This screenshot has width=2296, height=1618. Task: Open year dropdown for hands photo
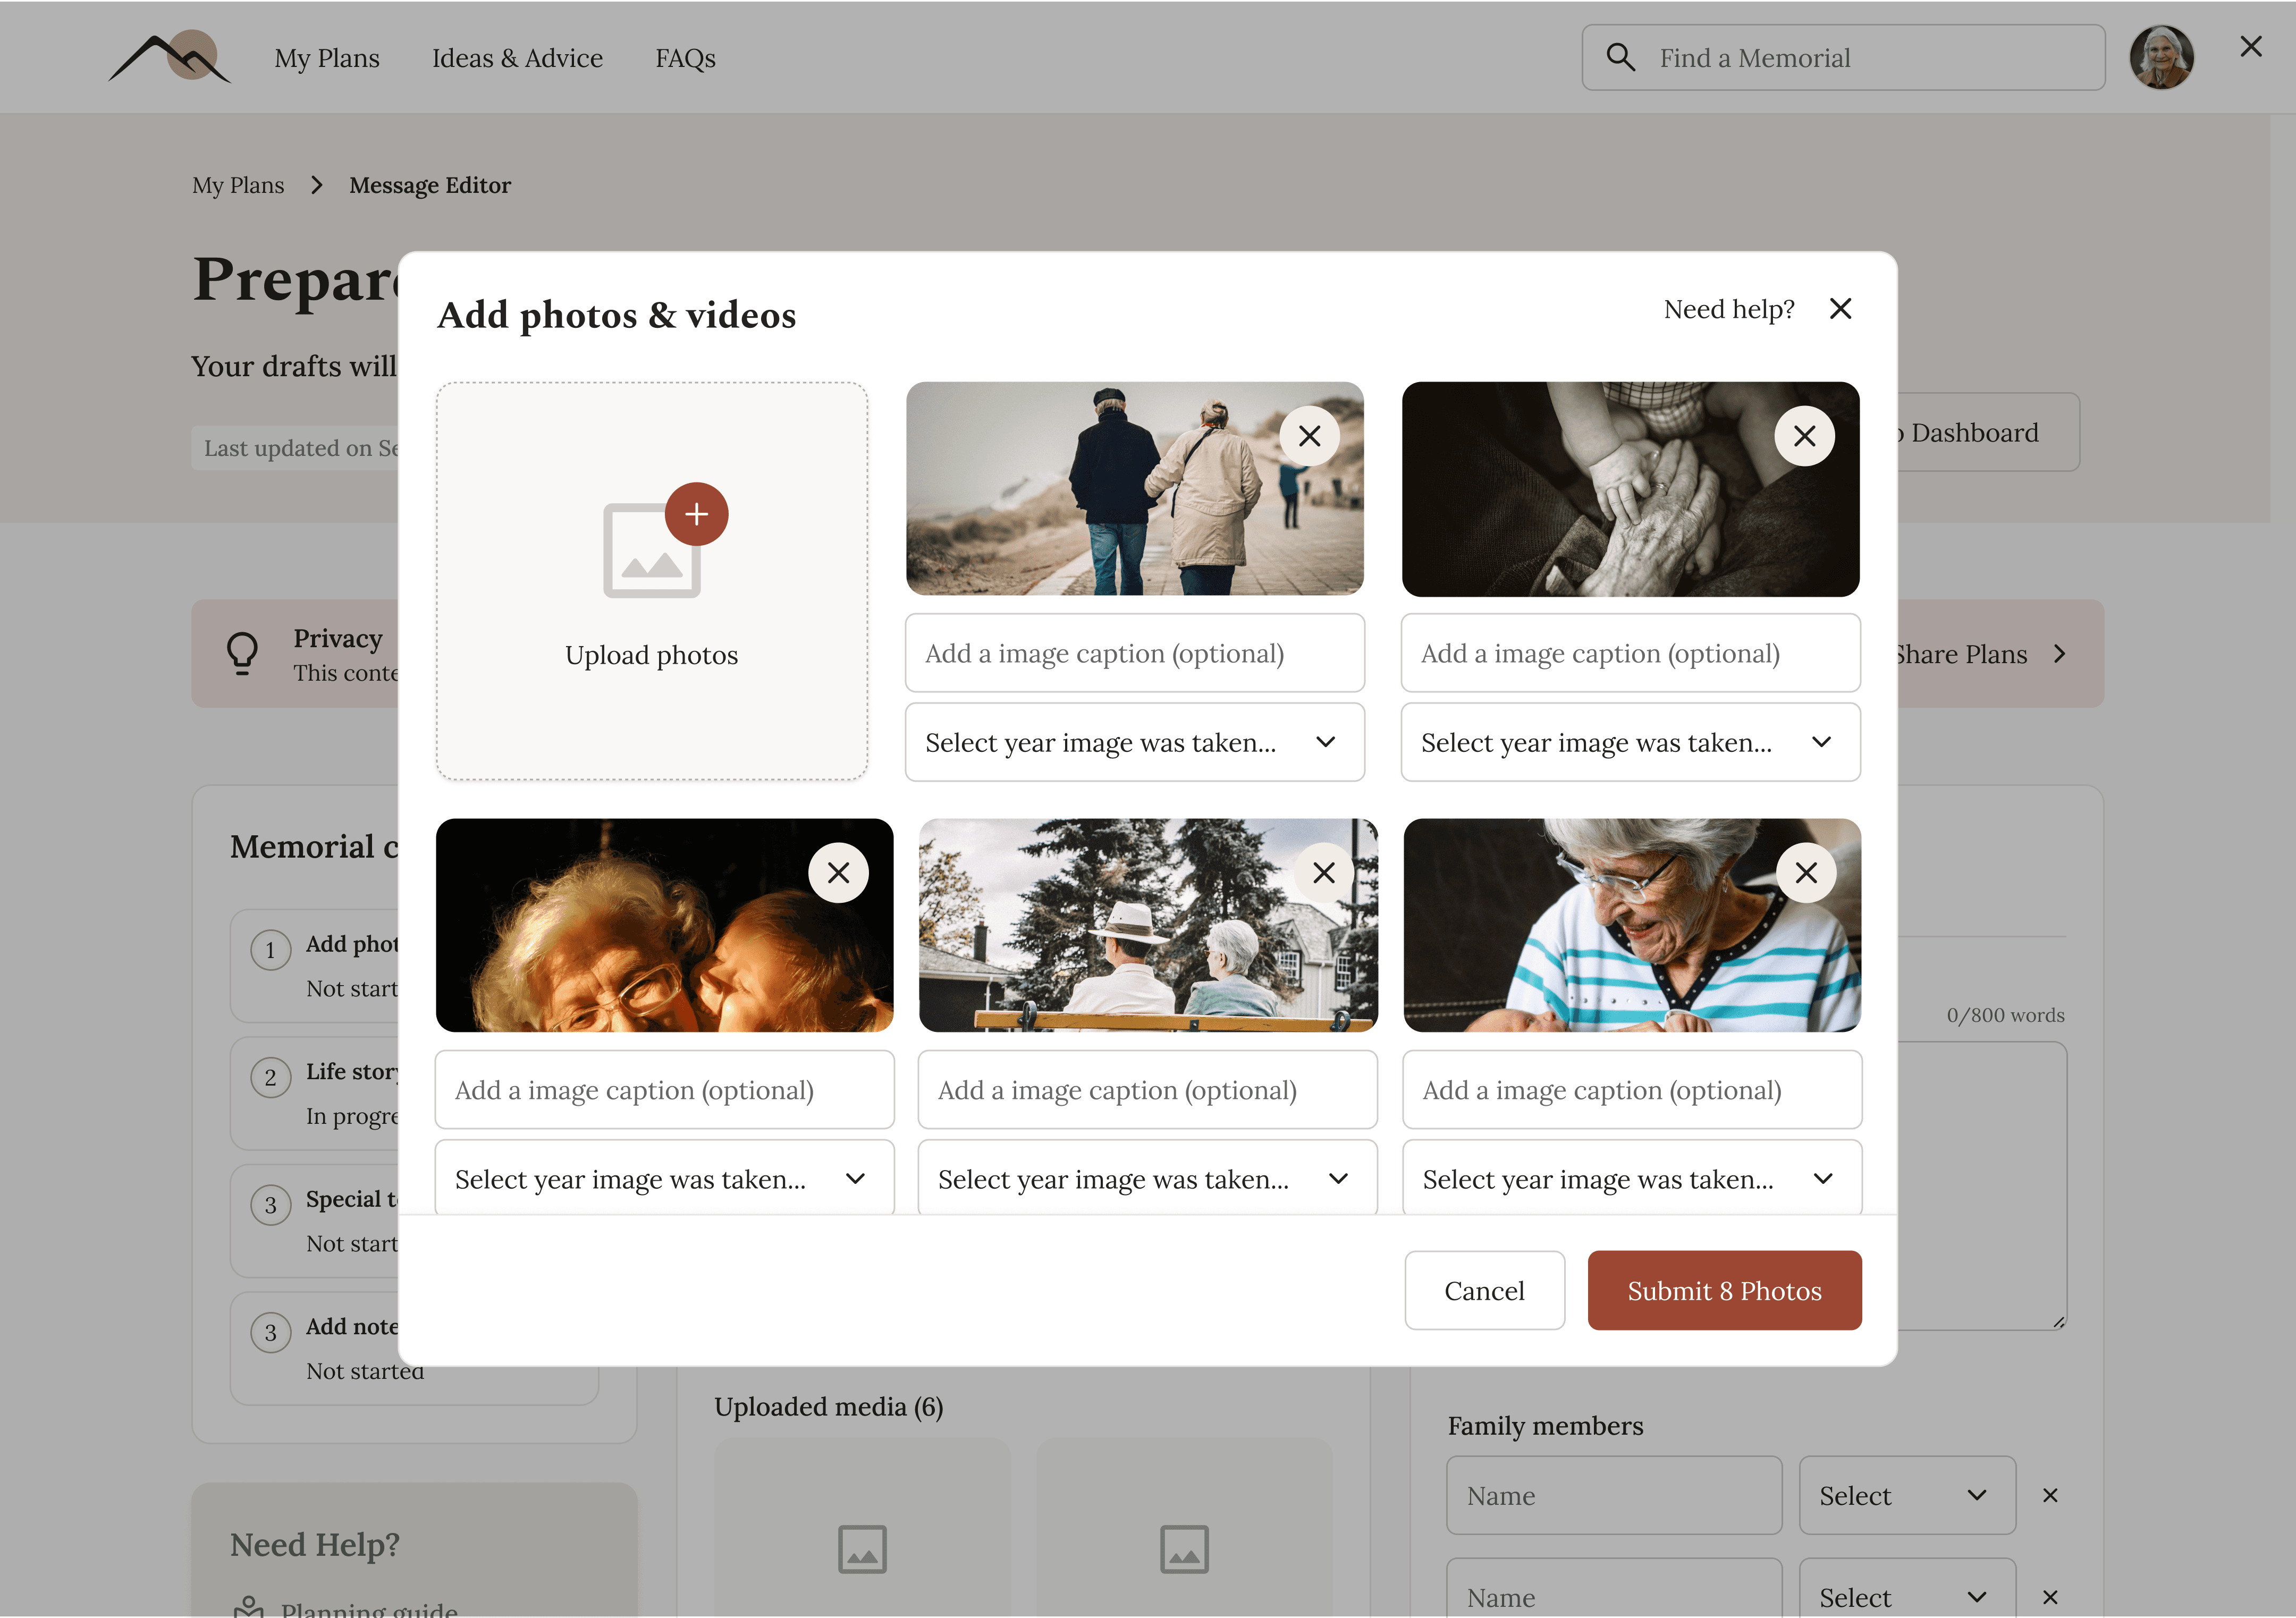click(x=1630, y=742)
